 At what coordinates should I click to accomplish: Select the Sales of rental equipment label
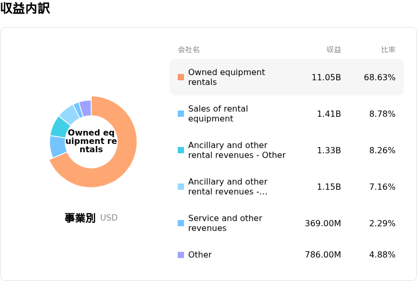(x=218, y=114)
